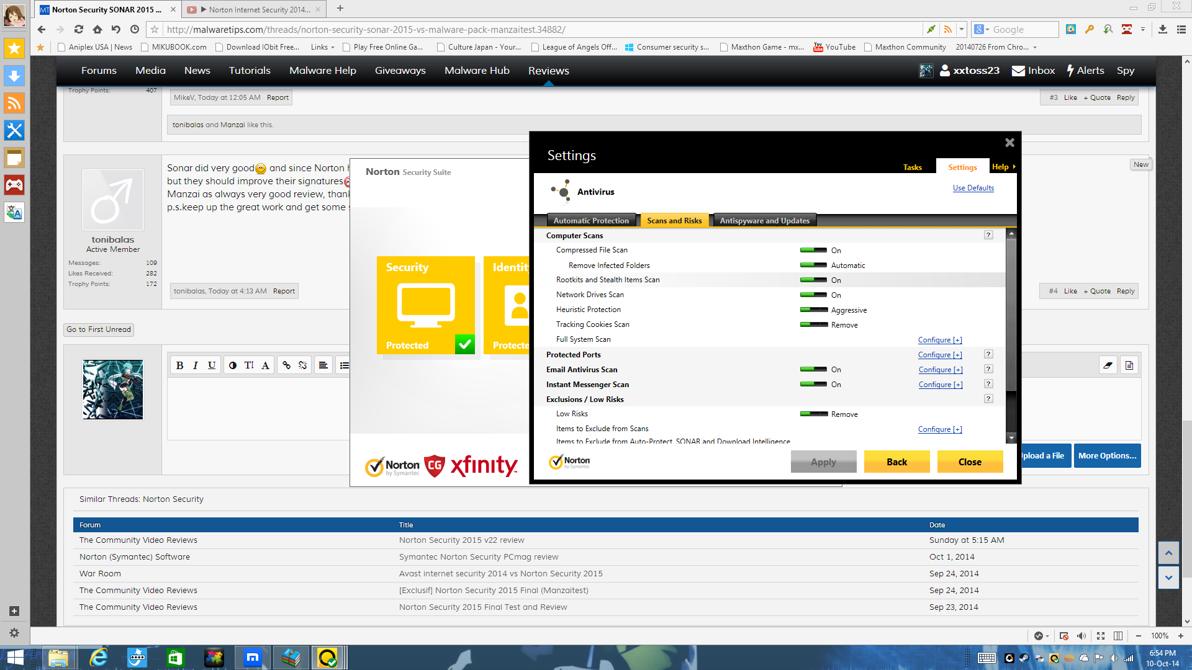The height and width of the screenshot is (670, 1192).
Task: Click the eraser remove formatting icon
Action: pyautogui.click(x=1108, y=365)
